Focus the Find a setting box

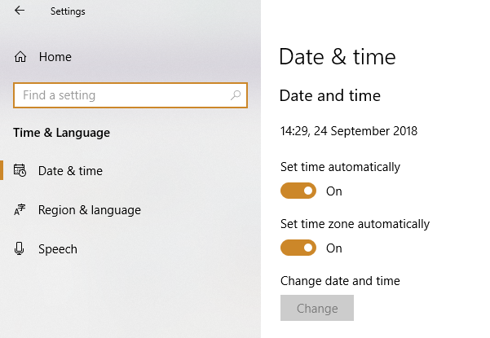coord(130,95)
